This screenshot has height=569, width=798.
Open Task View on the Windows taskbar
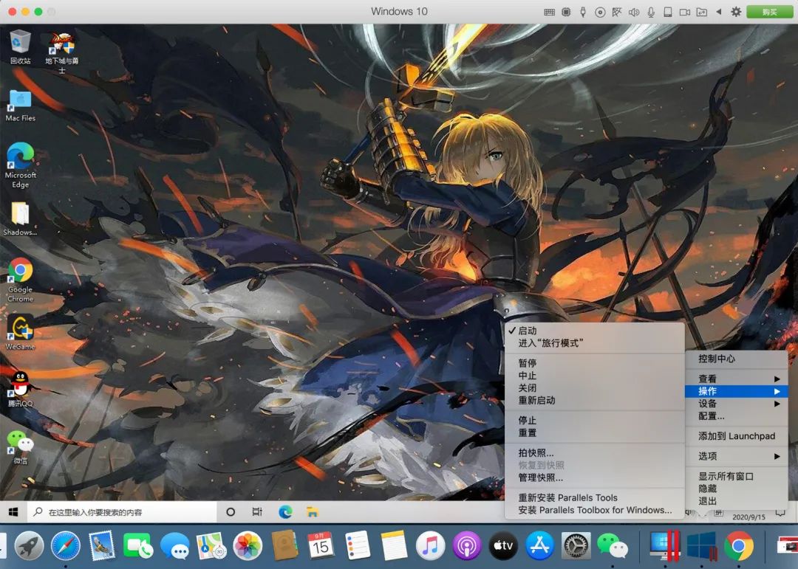258,511
